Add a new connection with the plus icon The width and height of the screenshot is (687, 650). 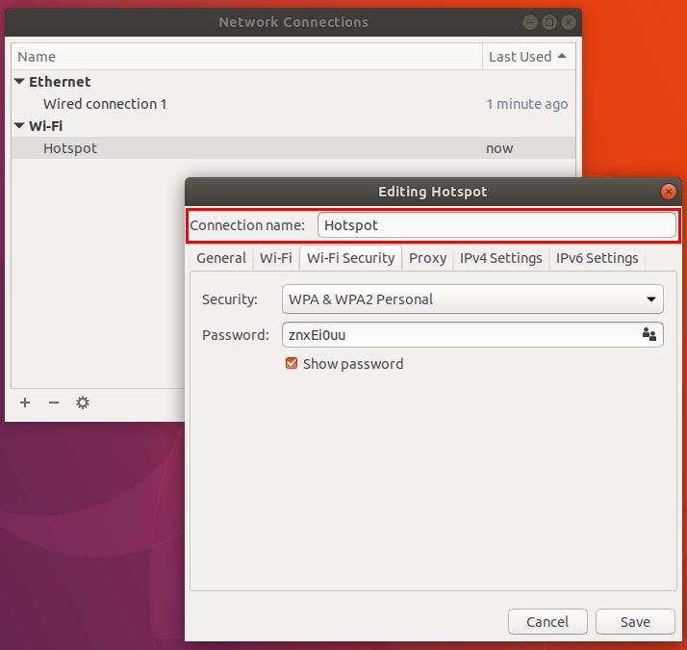[x=25, y=403]
